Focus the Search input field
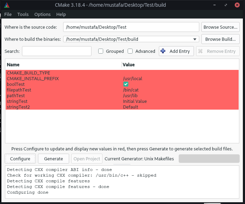Screen dimensions: 245x204 (x=57, y=51)
